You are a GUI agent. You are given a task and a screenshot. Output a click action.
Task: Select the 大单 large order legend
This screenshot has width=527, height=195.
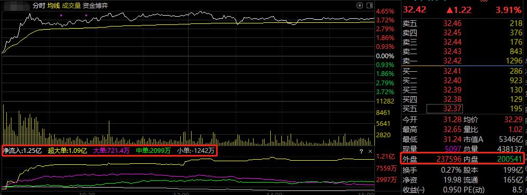click(111, 151)
